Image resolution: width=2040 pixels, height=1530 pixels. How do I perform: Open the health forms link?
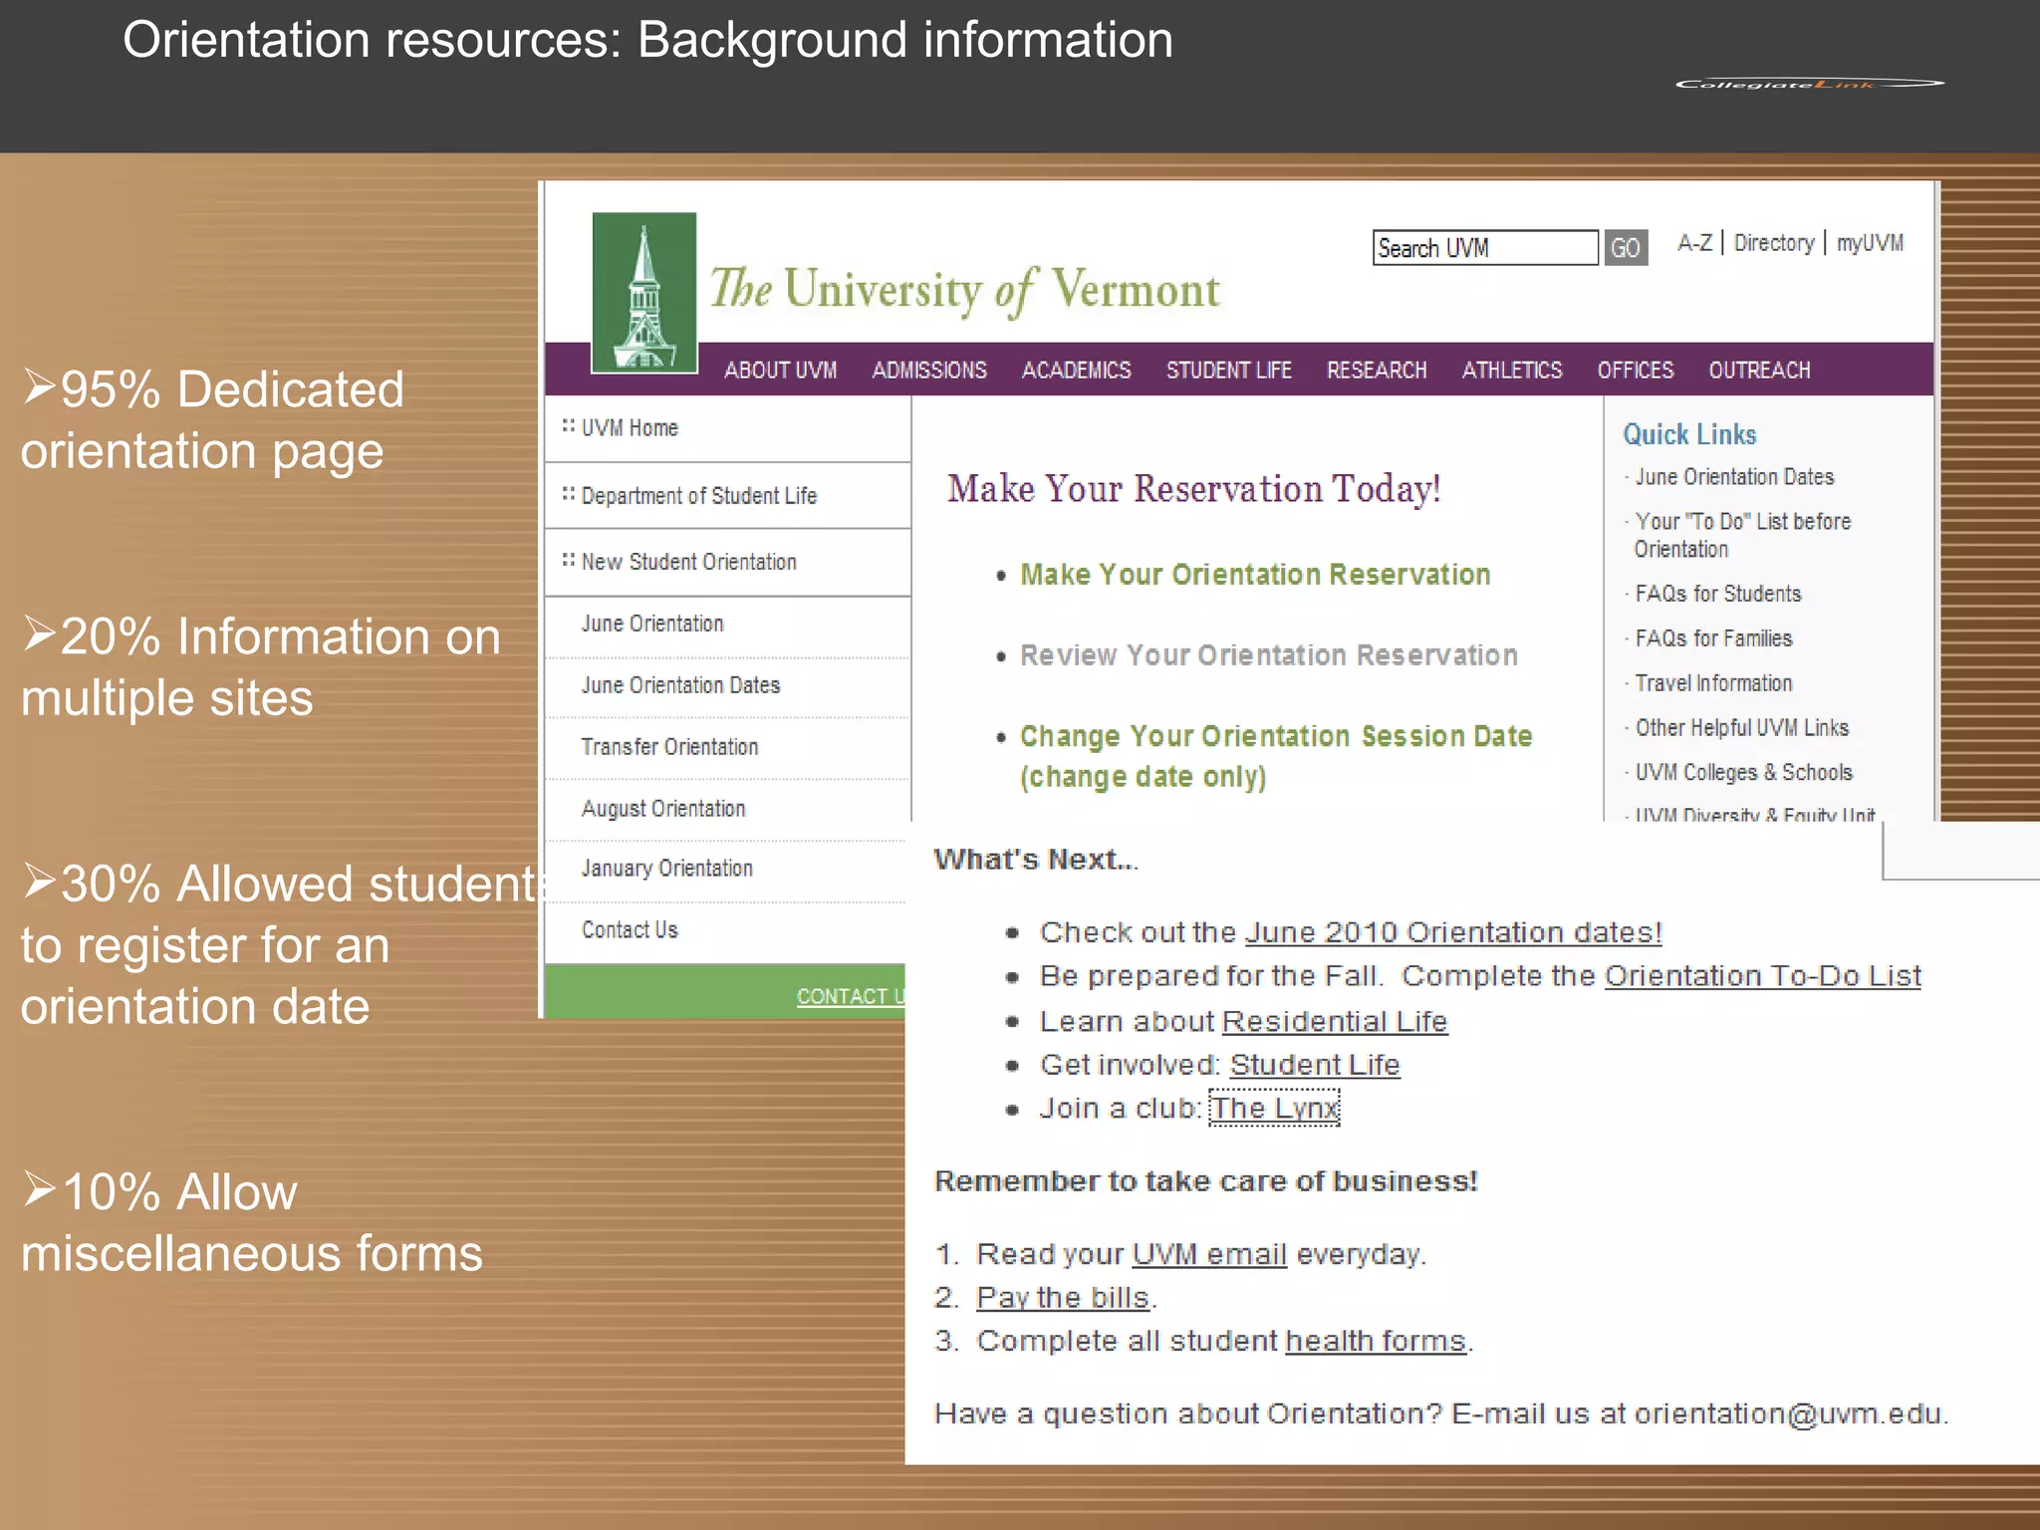click(1375, 1341)
